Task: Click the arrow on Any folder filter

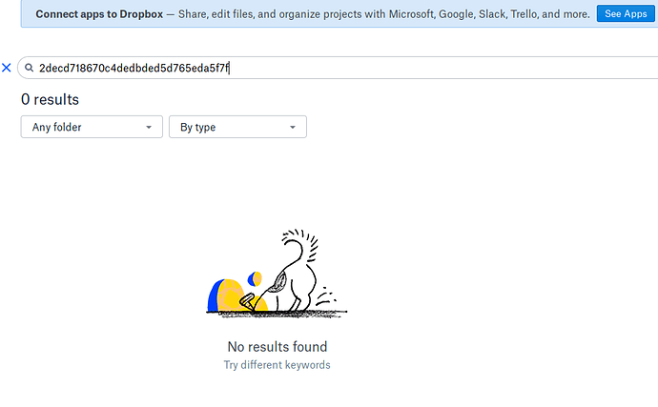Action: point(148,127)
